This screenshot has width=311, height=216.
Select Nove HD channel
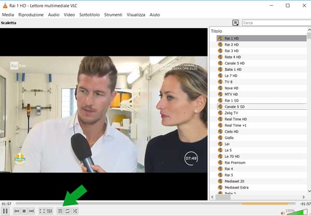(261, 88)
